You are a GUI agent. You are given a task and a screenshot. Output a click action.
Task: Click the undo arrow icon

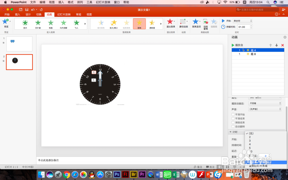pos(33,10)
